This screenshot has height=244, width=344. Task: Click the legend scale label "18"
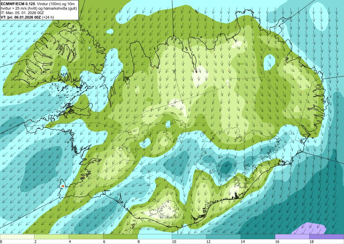tap(312, 242)
